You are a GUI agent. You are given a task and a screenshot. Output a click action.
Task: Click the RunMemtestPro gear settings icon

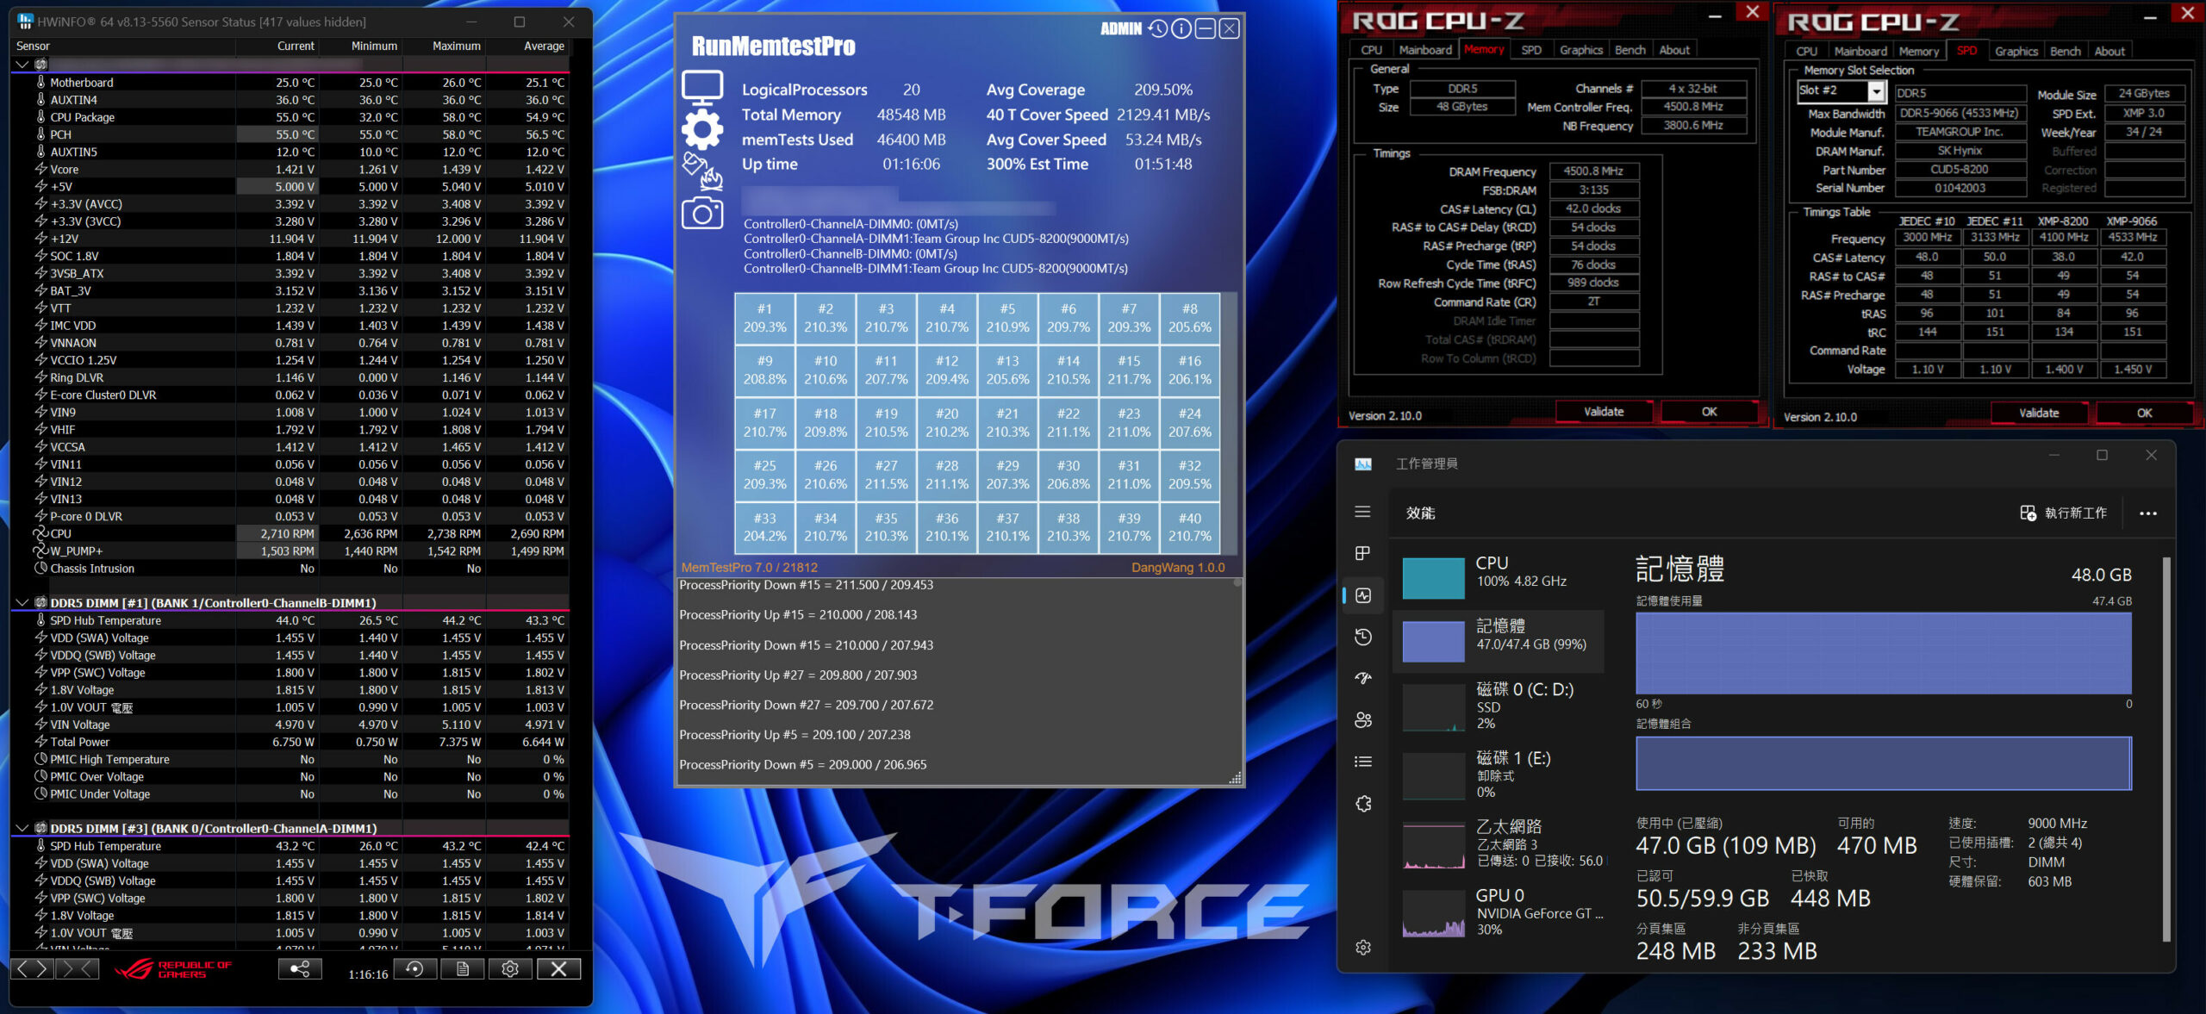click(702, 129)
